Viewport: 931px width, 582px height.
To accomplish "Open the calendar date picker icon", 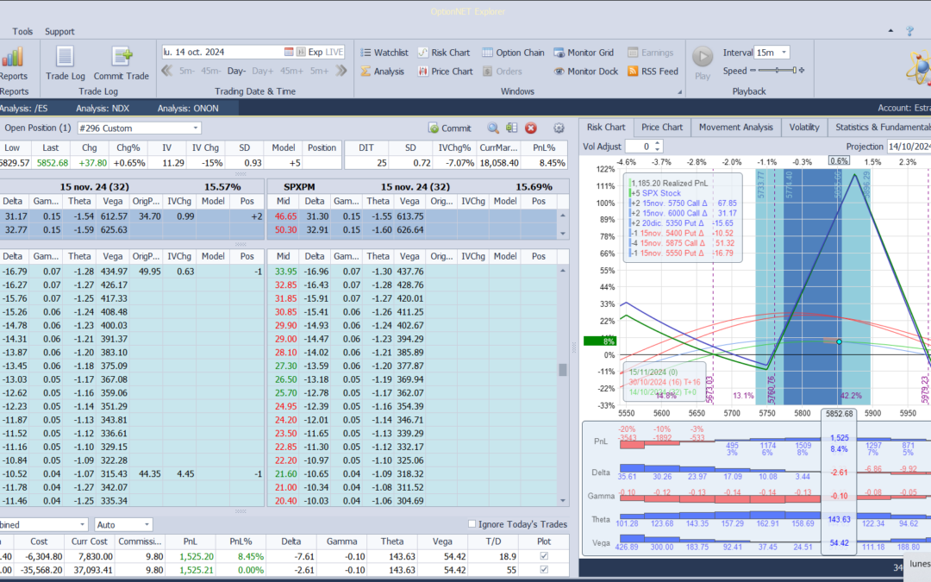I will coord(290,52).
